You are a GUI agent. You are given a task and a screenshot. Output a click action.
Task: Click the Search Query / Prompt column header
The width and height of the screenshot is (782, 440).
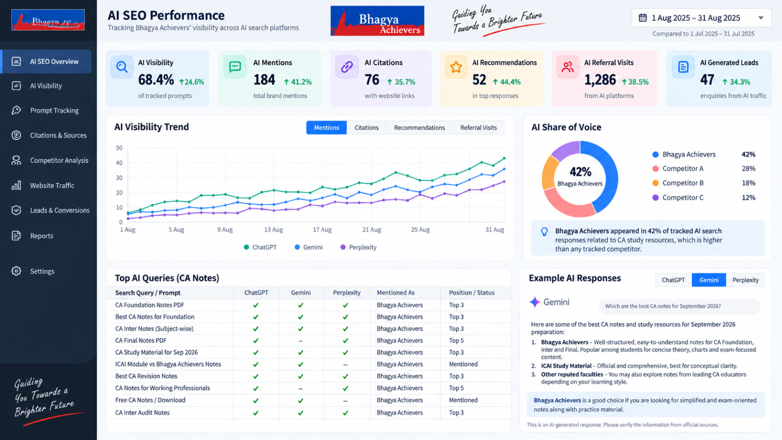[148, 293]
